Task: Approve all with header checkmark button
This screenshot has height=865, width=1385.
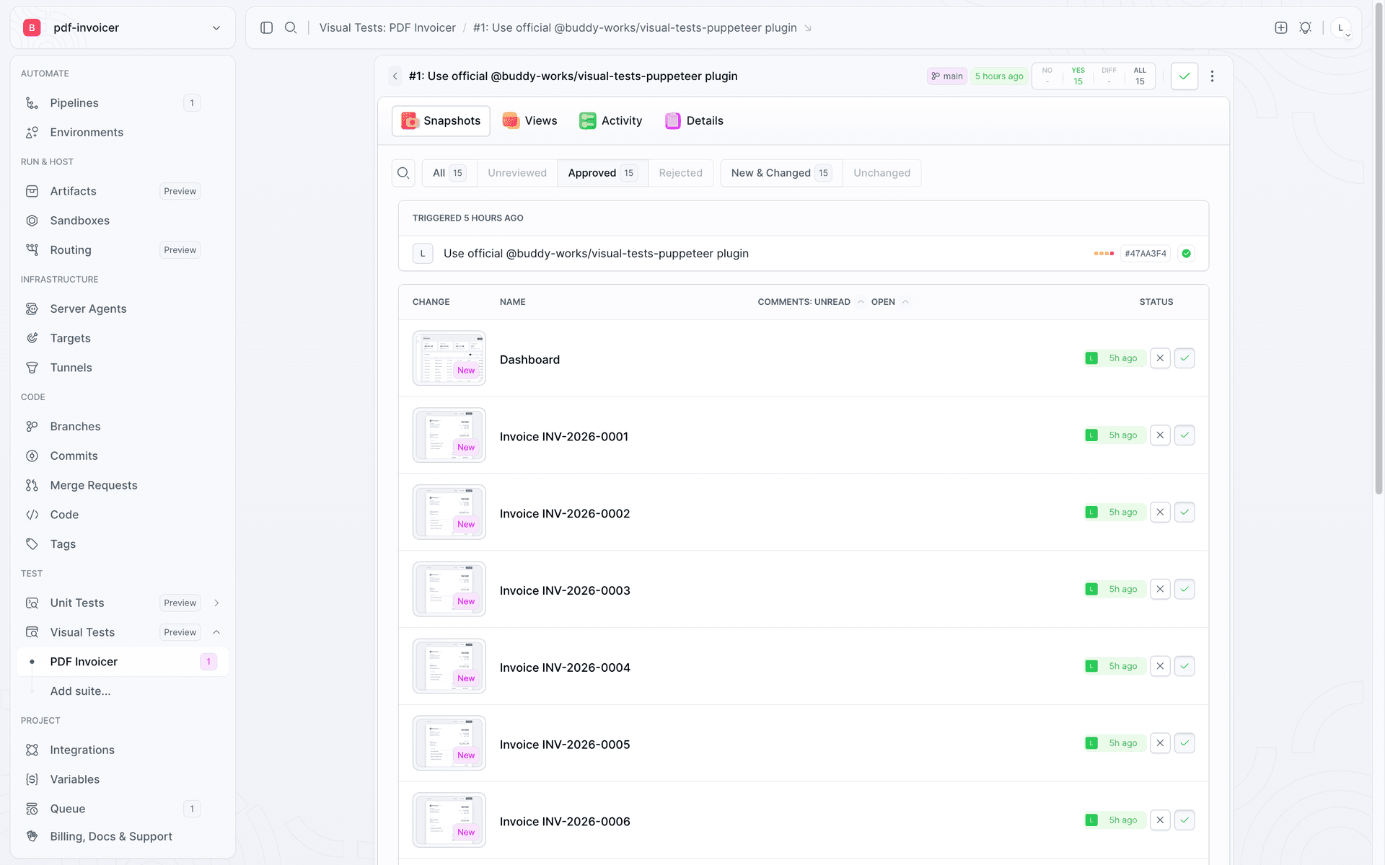Action: (1184, 76)
